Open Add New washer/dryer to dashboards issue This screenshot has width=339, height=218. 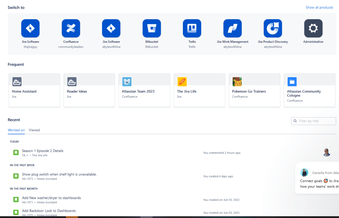click(51, 198)
